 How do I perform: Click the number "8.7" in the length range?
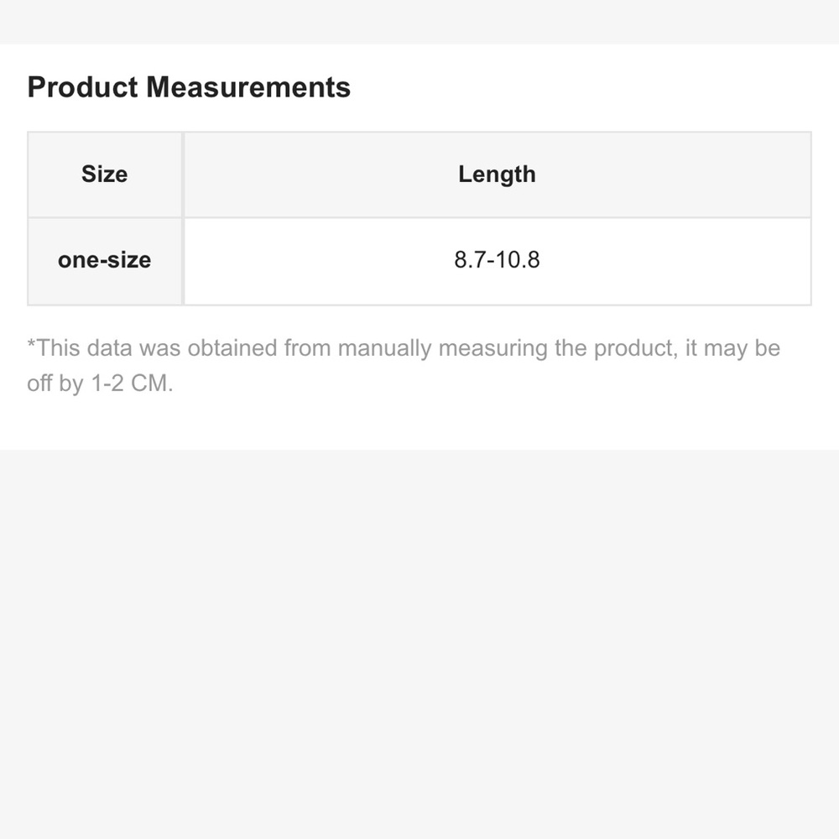pos(470,259)
